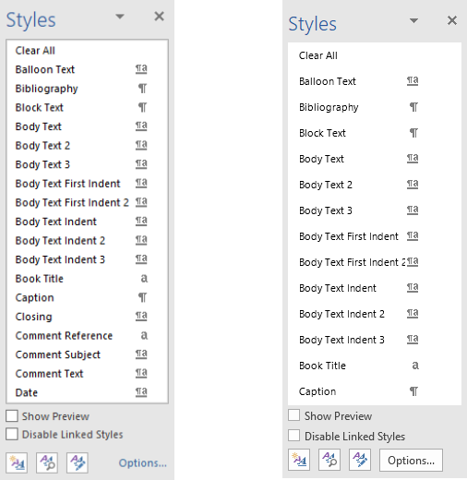Open Manage Styles icon in right pane

point(360,460)
